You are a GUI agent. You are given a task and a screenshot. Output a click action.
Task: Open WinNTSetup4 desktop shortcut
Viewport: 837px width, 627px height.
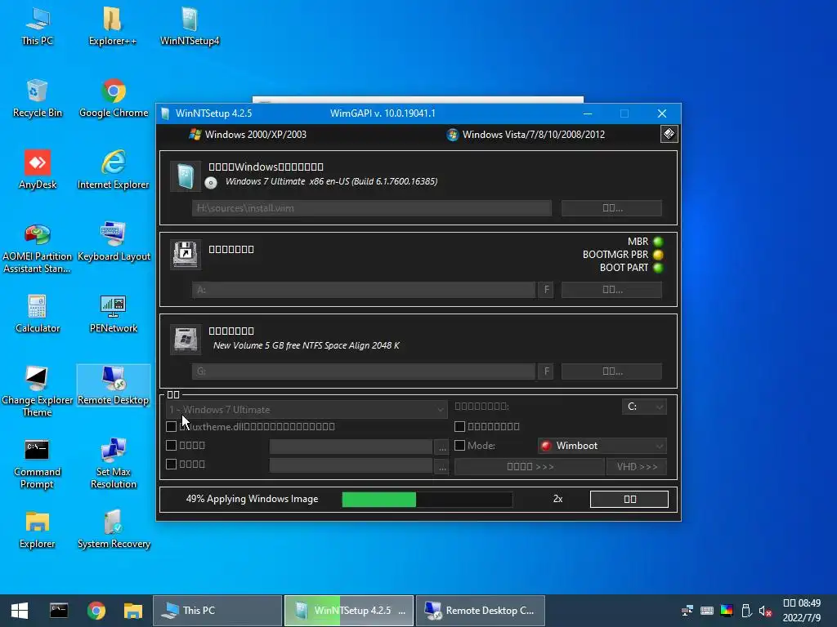(190, 27)
